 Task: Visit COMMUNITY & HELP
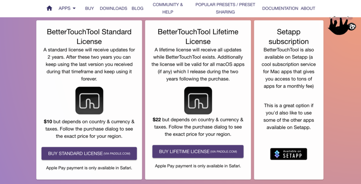168,8
